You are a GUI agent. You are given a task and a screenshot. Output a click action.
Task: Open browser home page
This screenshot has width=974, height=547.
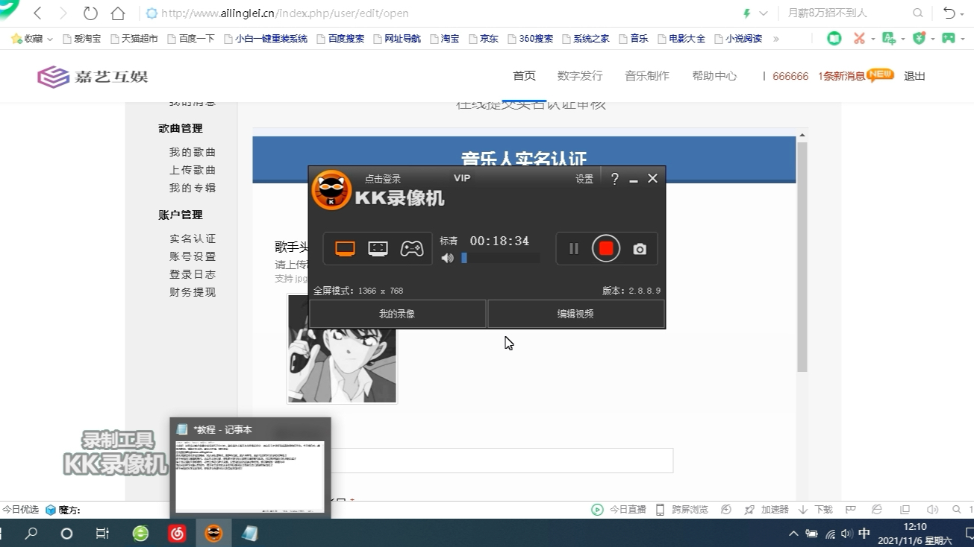(118, 13)
